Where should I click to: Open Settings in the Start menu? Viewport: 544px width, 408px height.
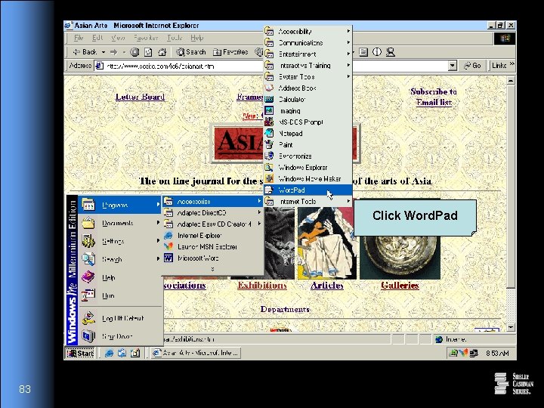120,241
